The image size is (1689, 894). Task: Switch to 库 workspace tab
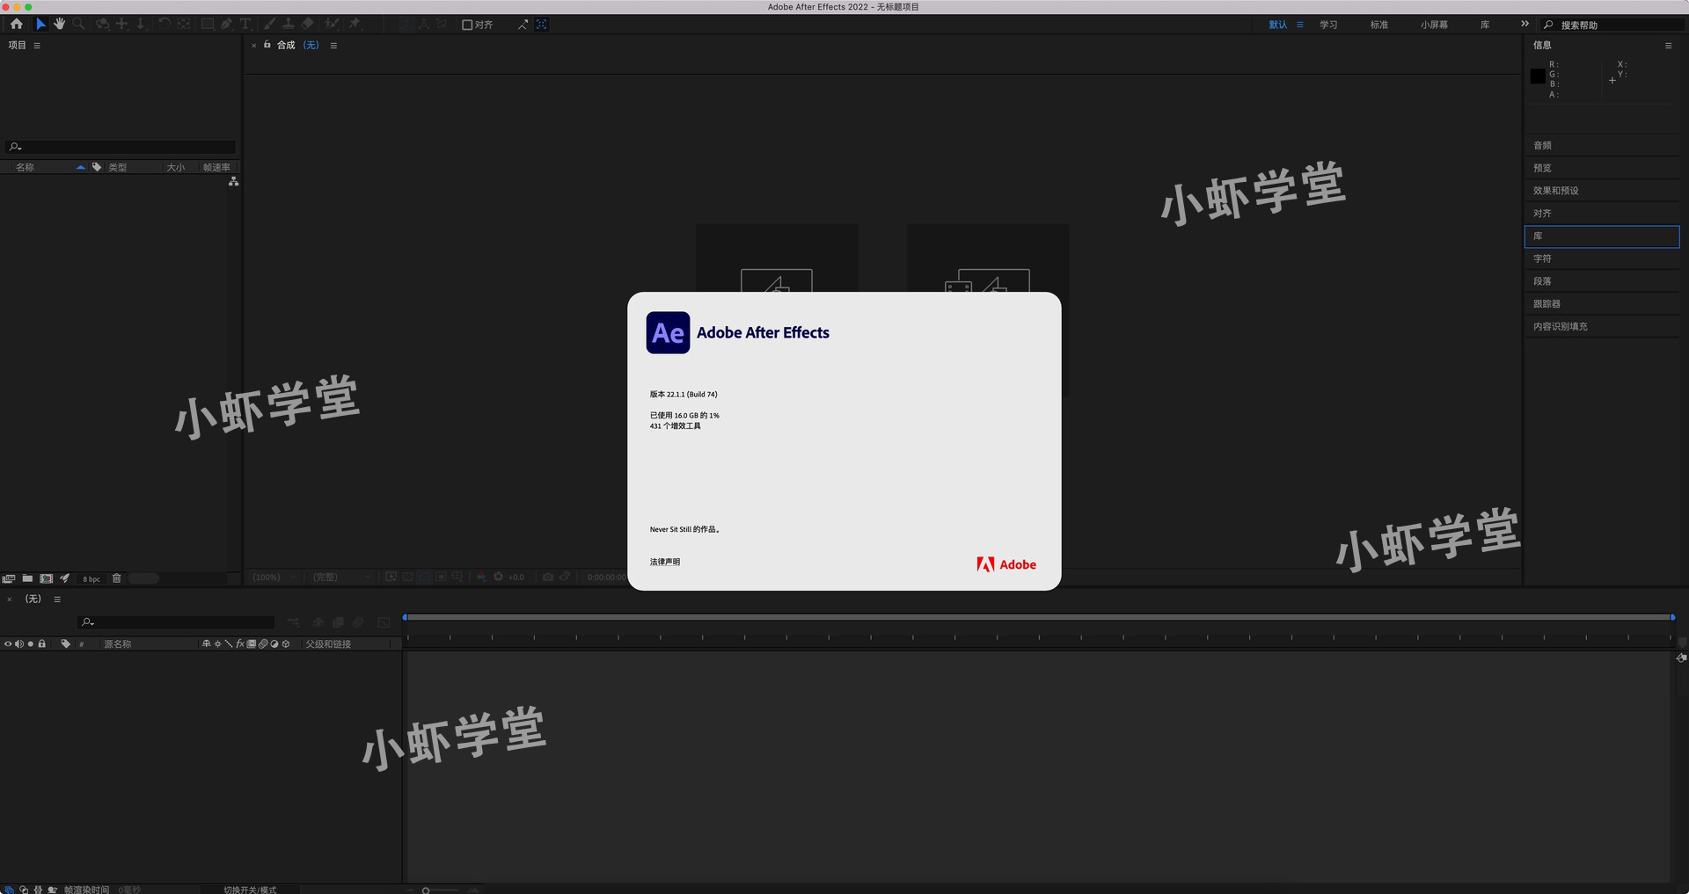pos(1485,25)
